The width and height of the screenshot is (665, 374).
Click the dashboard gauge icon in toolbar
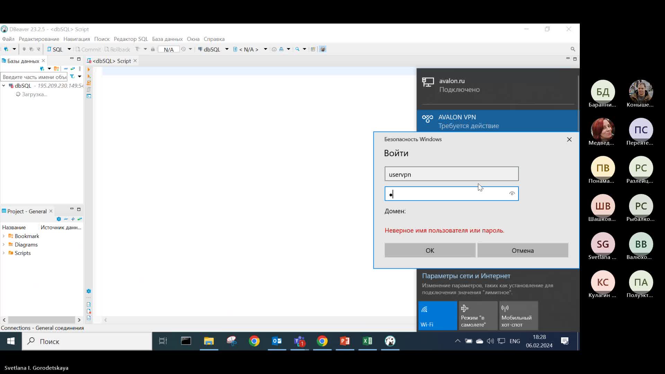[274, 49]
